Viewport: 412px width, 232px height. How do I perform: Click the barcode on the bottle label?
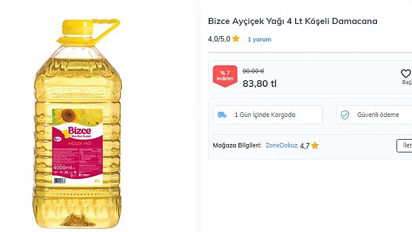(x=60, y=181)
